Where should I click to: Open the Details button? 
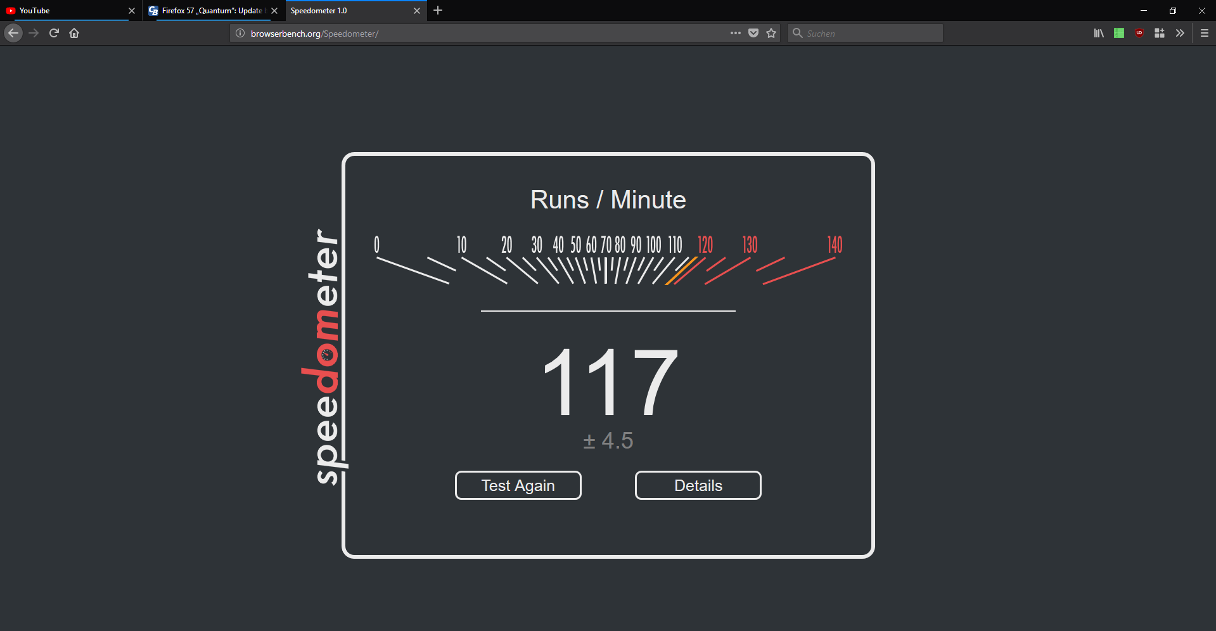(698, 485)
